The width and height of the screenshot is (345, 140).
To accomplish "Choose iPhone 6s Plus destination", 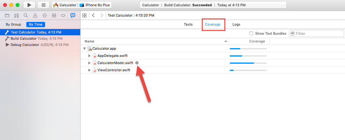I will coord(95,5).
